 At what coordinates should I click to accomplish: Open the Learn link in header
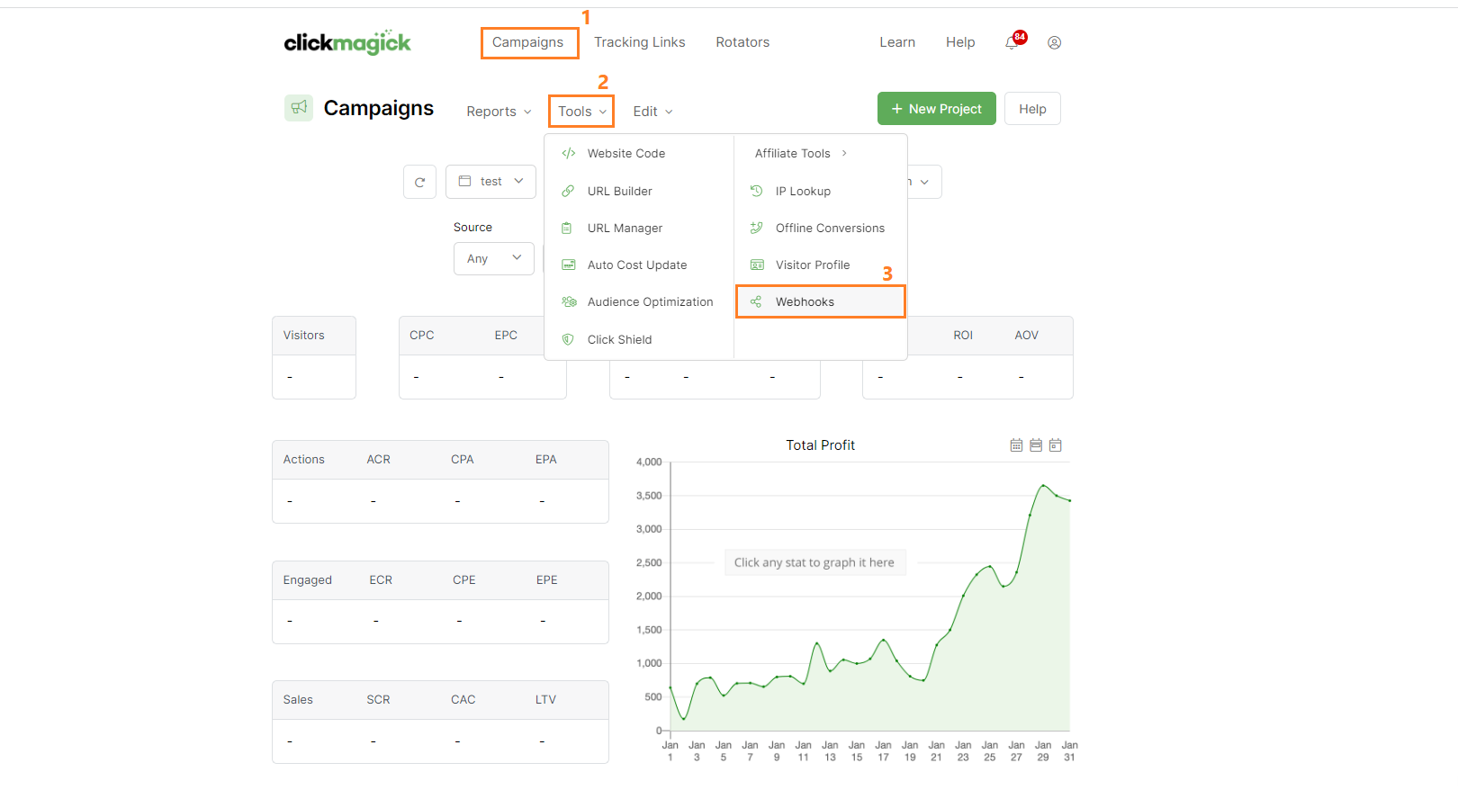click(896, 42)
